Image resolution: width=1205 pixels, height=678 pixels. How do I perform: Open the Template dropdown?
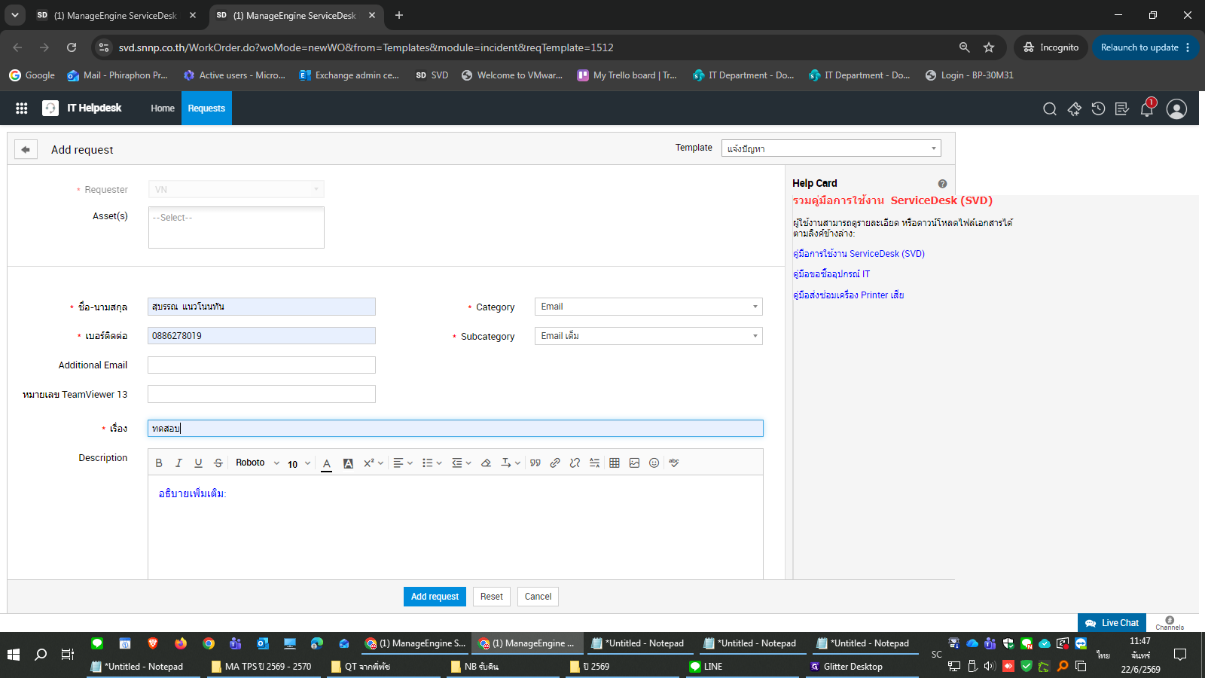pos(831,148)
